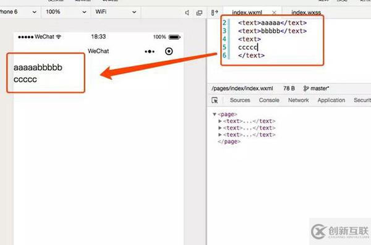This screenshot has height=245, width=371.
Task: Click the git branch master icon
Action: (x=306, y=88)
